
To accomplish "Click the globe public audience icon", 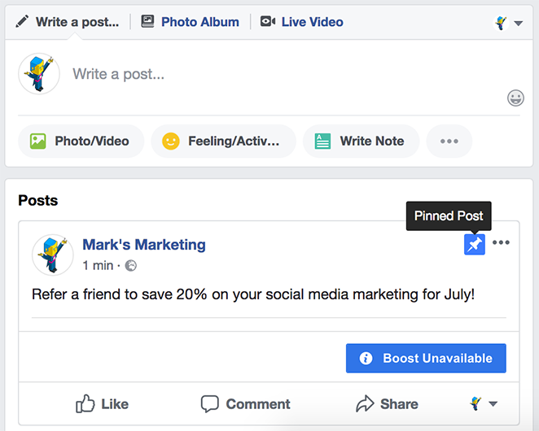I will (130, 265).
